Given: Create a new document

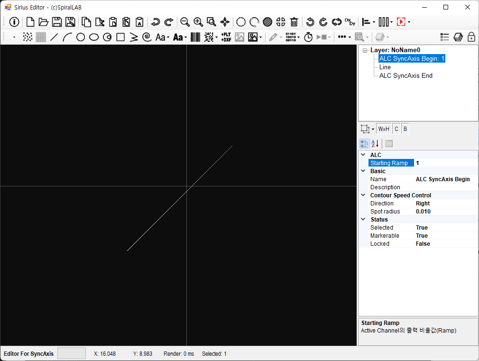Looking at the screenshot, I should click(30, 22).
